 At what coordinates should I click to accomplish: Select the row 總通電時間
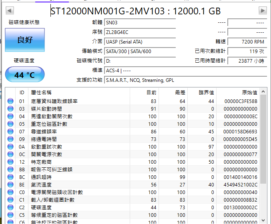[x=132, y=139]
